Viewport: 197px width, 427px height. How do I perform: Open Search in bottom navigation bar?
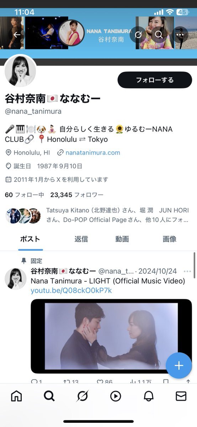[49, 396]
